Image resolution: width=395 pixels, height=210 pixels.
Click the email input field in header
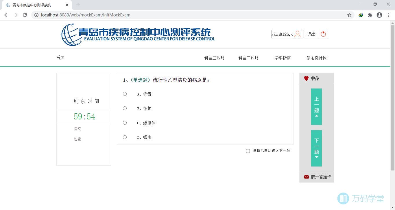click(282, 34)
